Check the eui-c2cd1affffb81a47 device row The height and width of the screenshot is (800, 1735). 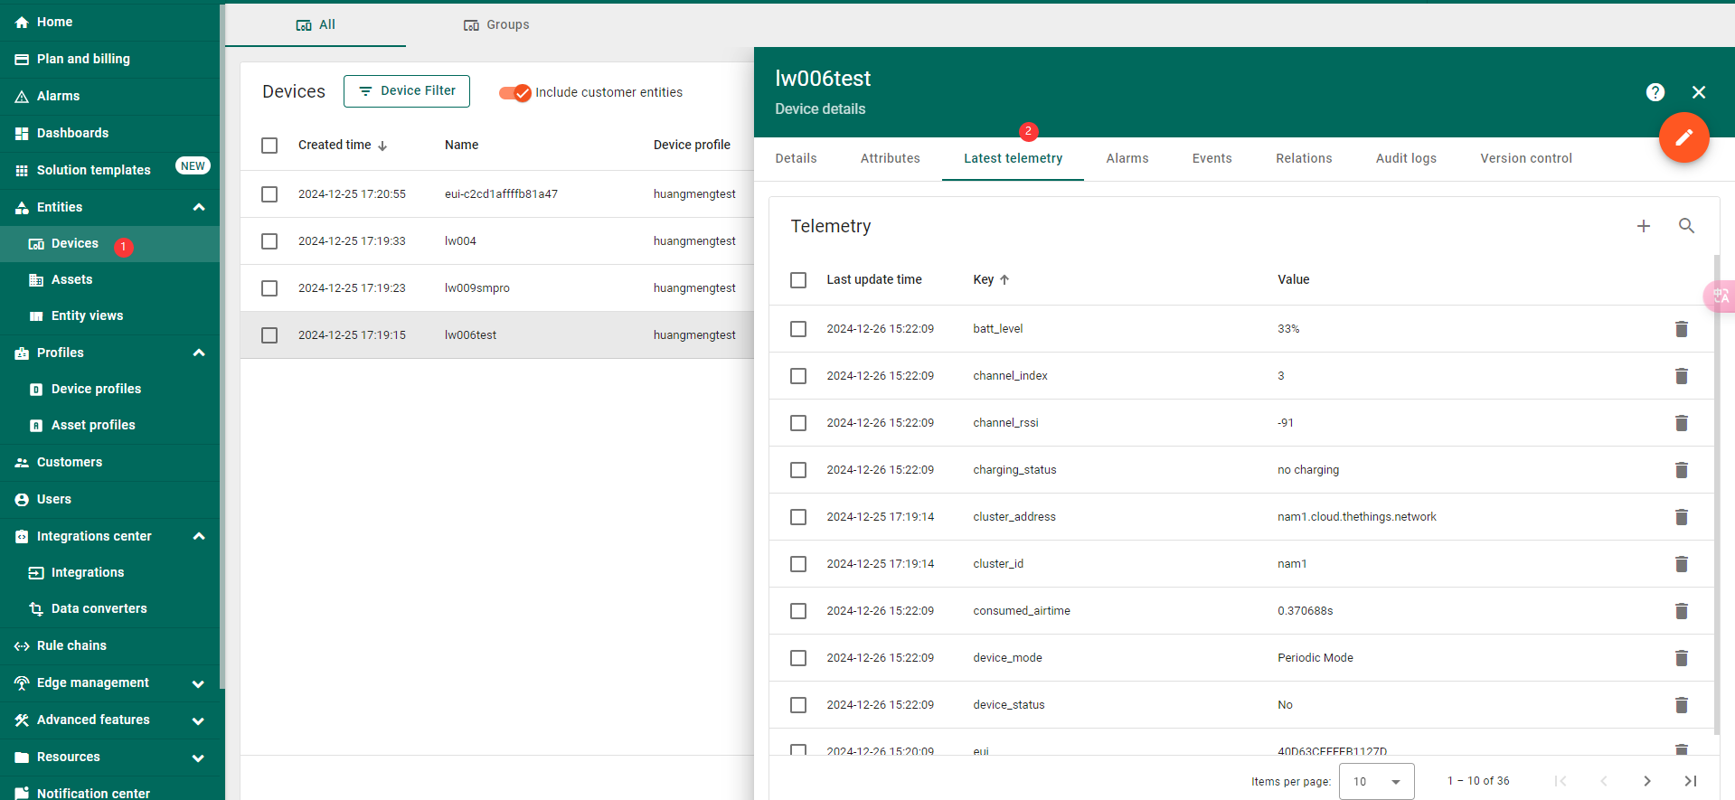(x=269, y=194)
